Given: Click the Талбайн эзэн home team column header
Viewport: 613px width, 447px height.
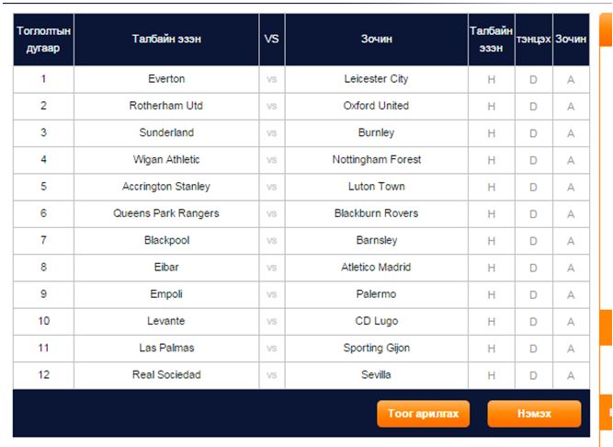Looking at the screenshot, I should [166, 40].
